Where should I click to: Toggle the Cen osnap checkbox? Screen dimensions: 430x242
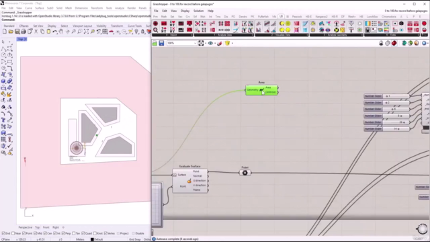tap(45, 233)
